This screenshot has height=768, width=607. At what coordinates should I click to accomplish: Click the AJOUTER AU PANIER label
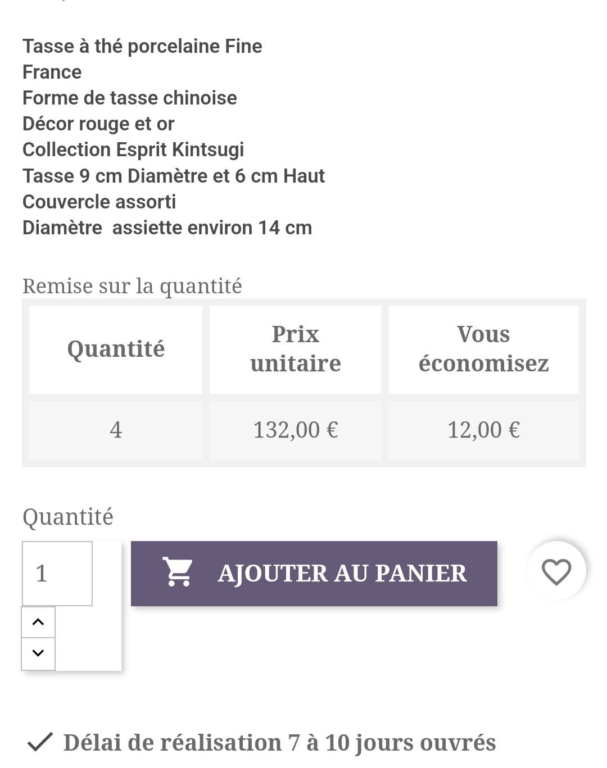tap(342, 574)
